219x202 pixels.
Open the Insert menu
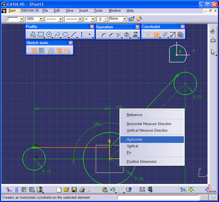pyautogui.click(x=84, y=11)
